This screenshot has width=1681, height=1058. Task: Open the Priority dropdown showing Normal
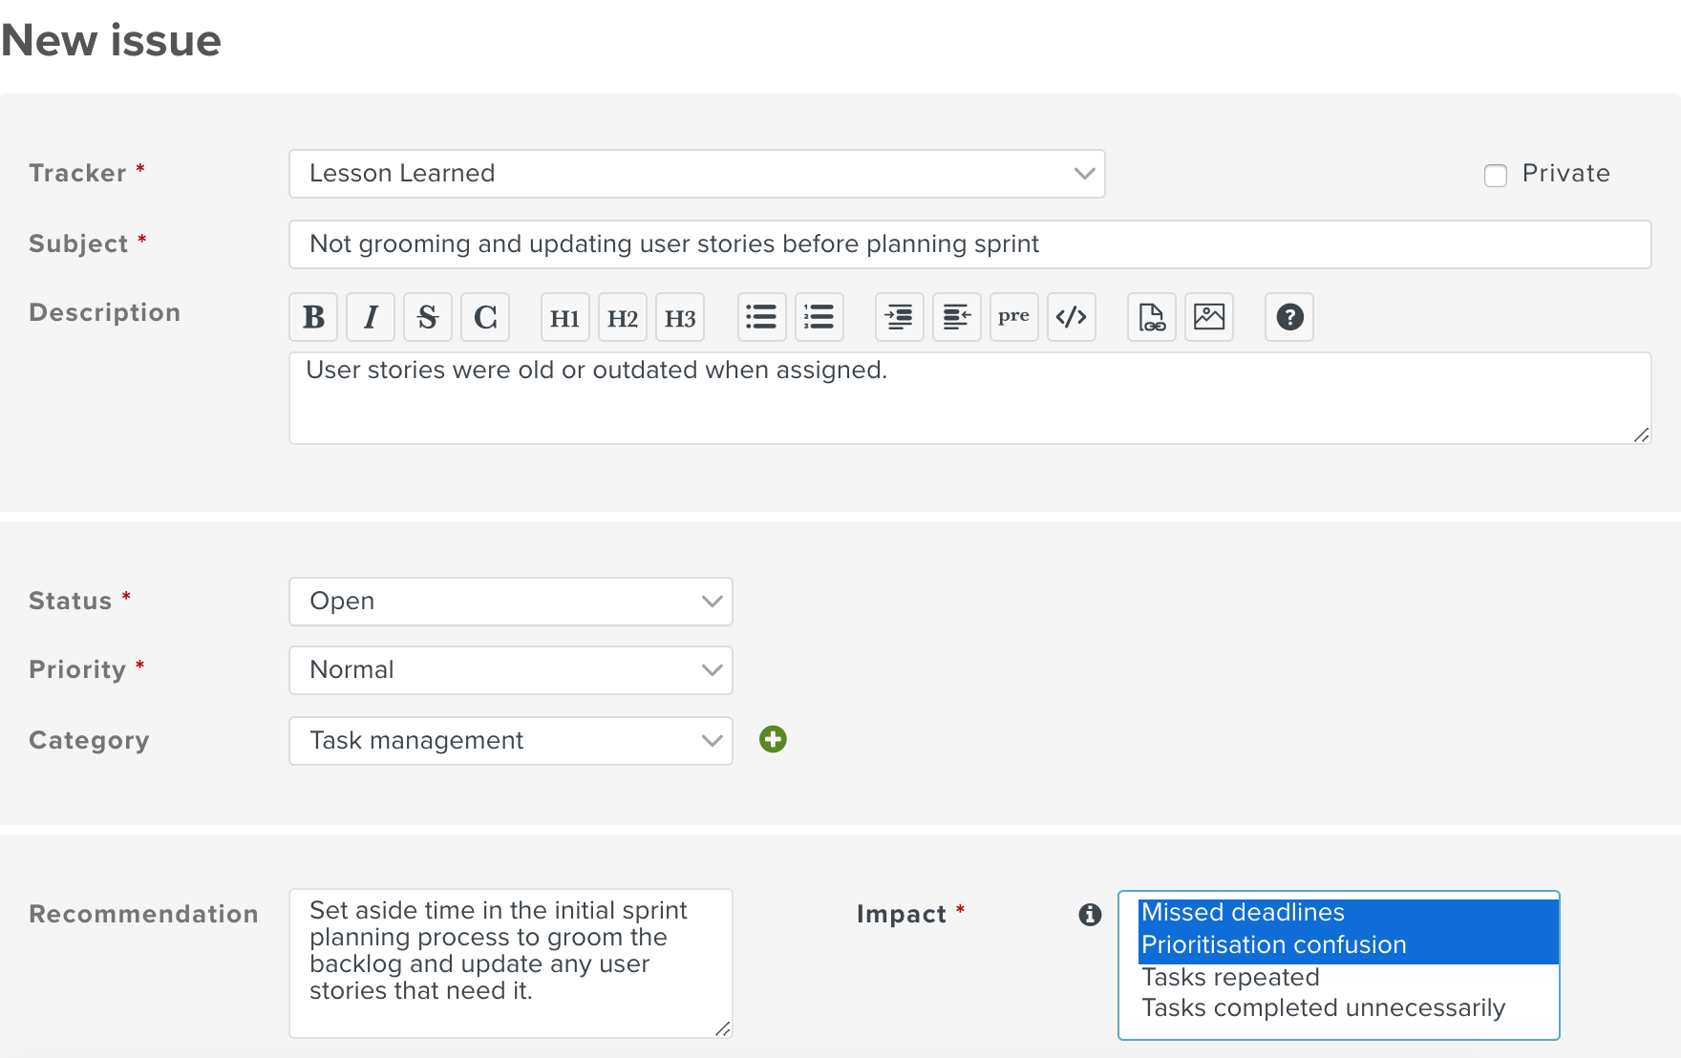click(511, 670)
